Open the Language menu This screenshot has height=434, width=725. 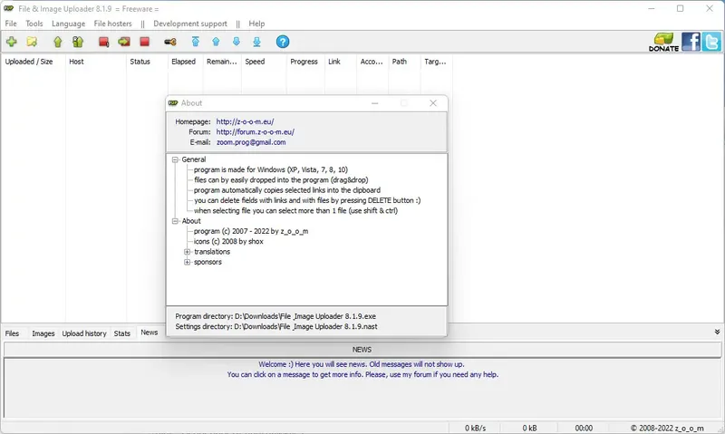tap(69, 24)
